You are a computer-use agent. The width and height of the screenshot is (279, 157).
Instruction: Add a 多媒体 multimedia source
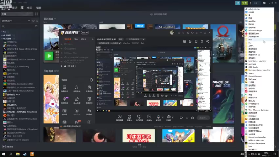coord(149,118)
